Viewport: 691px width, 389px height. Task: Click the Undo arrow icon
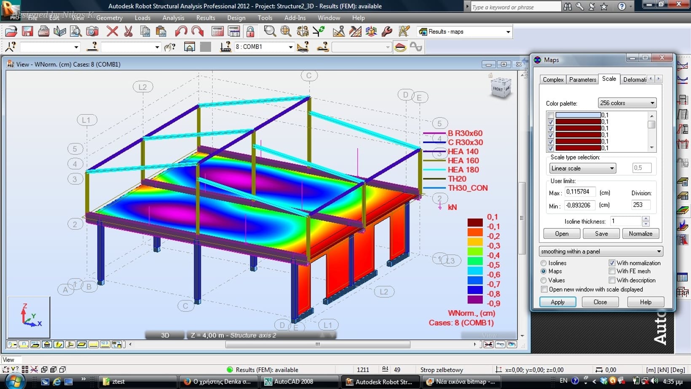click(x=181, y=32)
